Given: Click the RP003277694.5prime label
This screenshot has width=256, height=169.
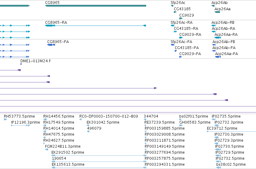Looking at the screenshot, I should click(165, 152).
